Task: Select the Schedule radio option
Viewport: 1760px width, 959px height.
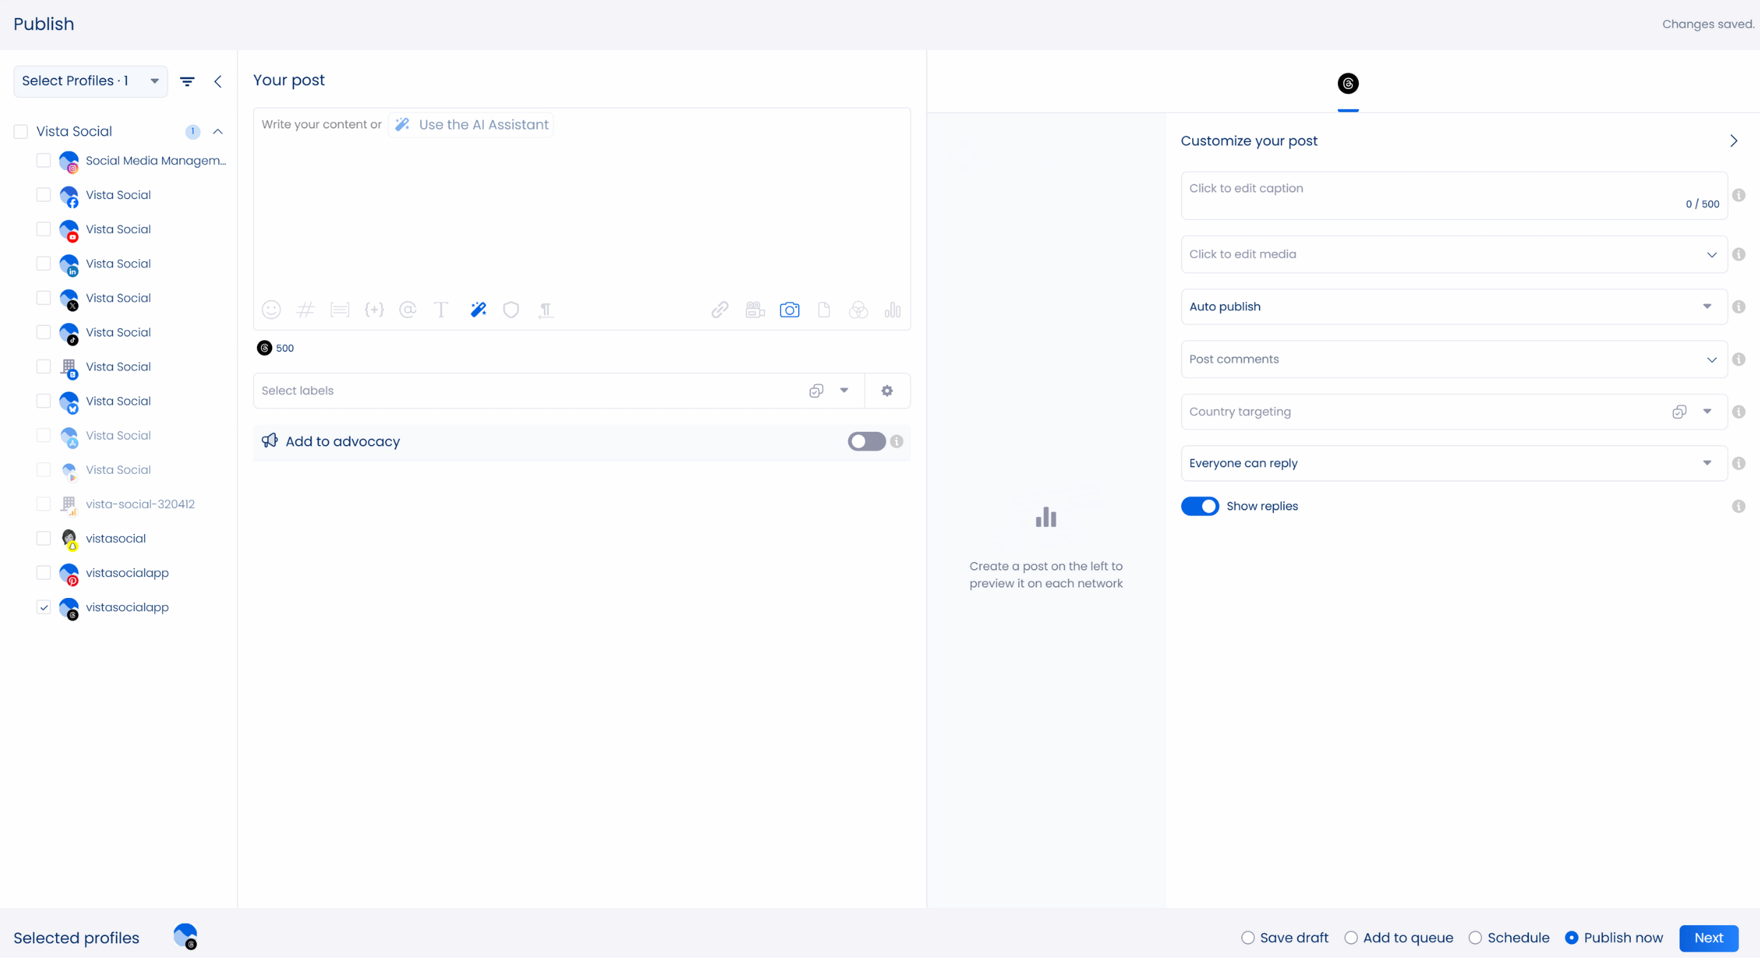Action: point(1476,937)
